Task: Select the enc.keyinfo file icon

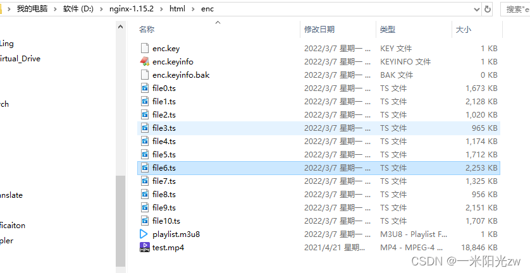Action: 144,61
